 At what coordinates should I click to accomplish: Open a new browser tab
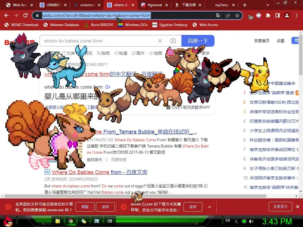tap(245, 5)
